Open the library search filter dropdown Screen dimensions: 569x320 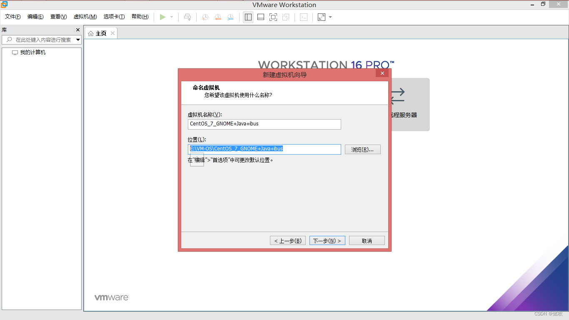click(78, 40)
